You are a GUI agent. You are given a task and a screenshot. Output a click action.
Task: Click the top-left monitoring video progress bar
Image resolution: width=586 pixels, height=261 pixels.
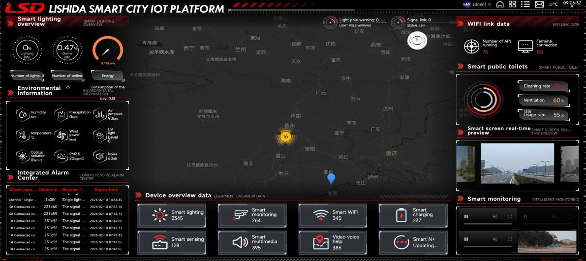coord(487,224)
